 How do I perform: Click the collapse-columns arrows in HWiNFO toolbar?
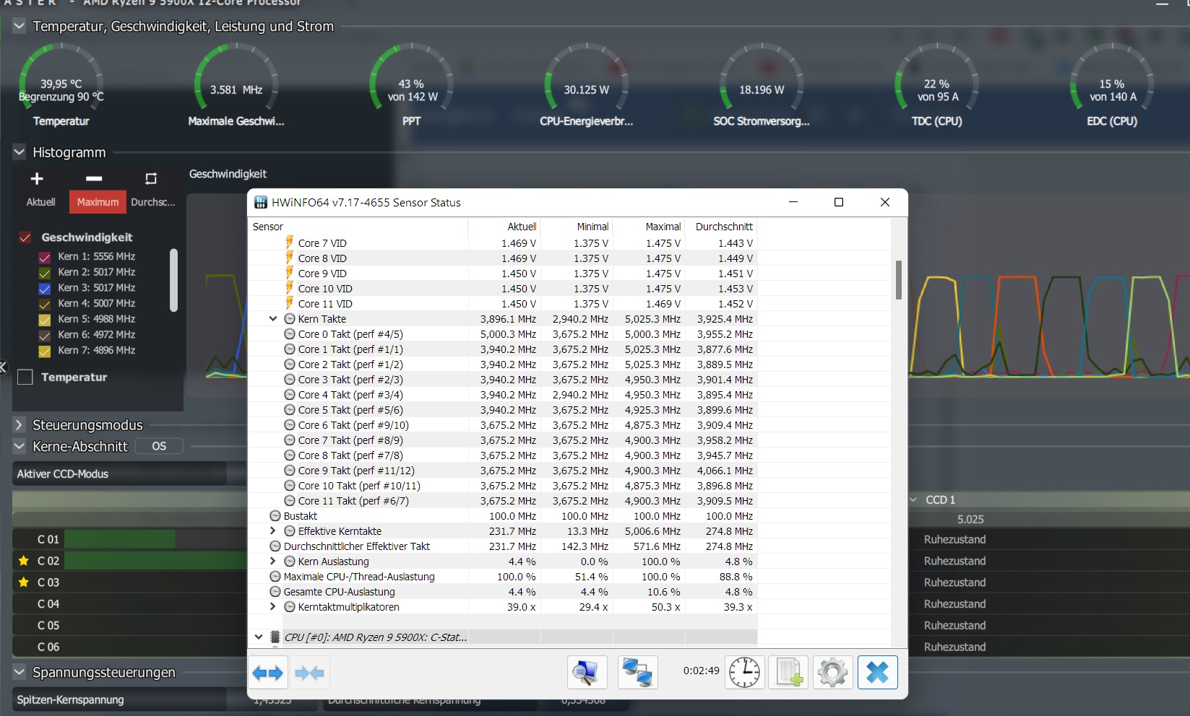310,673
